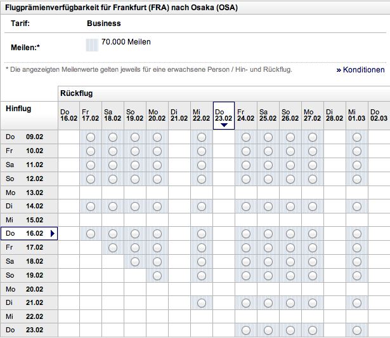This screenshot has width=390, height=338.
Task: Click the Do 16.02 Hinflug row header
Action: click(25, 234)
